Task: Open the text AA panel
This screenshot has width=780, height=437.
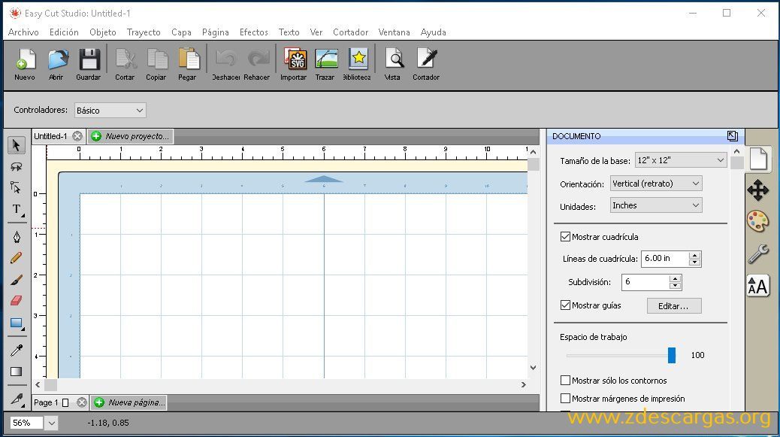Action: (x=758, y=286)
